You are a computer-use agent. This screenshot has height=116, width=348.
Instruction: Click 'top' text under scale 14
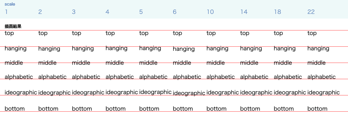(245, 33)
